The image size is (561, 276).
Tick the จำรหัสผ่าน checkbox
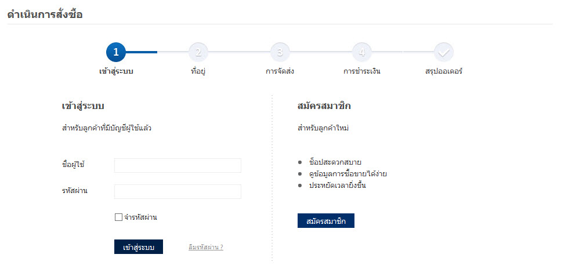pyautogui.click(x=118, y=217)
